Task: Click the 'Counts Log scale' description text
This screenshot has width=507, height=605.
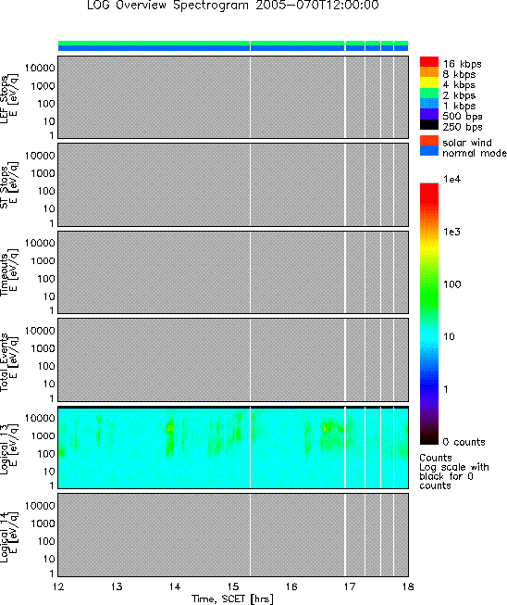Action: click(454, 472)
